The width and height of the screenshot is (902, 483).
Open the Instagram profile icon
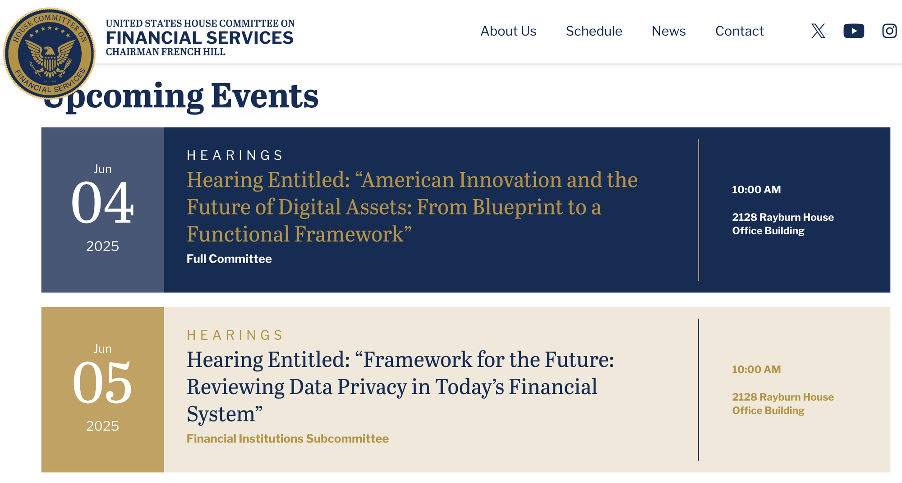[889, 31]
